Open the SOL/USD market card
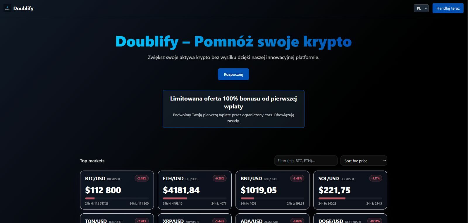The height and width of the screenshot is (223, 468). point(350,190)
